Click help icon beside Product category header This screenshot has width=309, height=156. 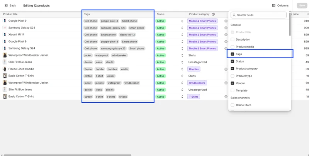(x=213, y=14)
